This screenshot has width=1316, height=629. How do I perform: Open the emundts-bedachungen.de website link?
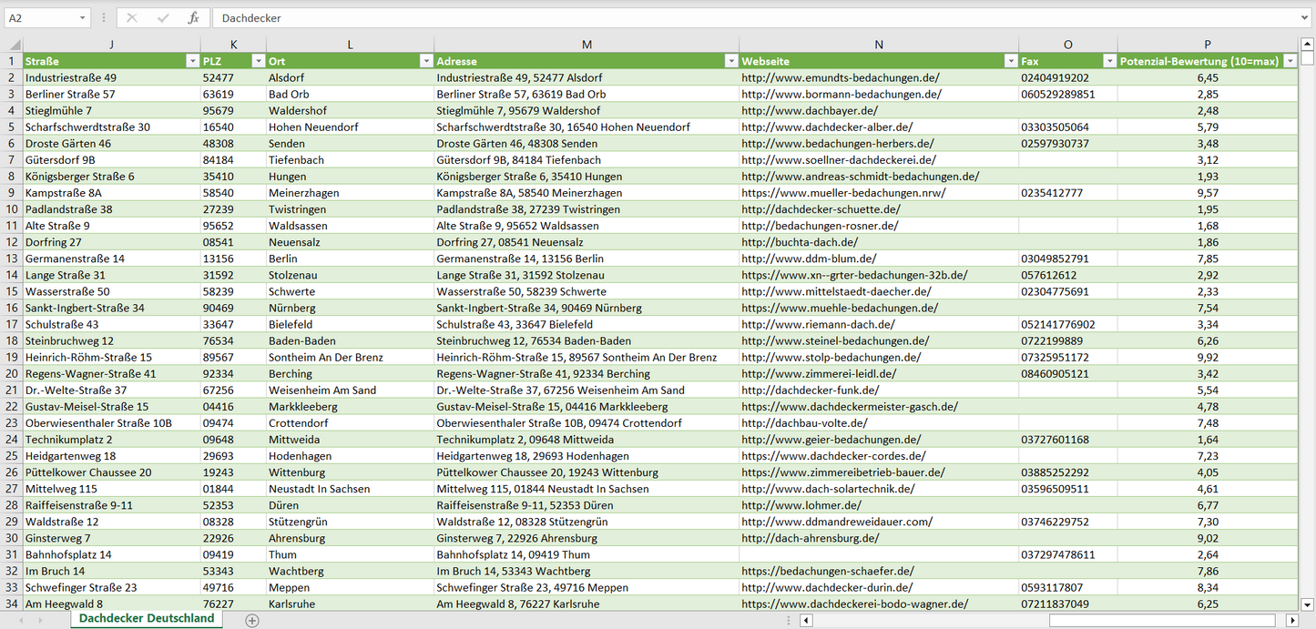[840, 78]
